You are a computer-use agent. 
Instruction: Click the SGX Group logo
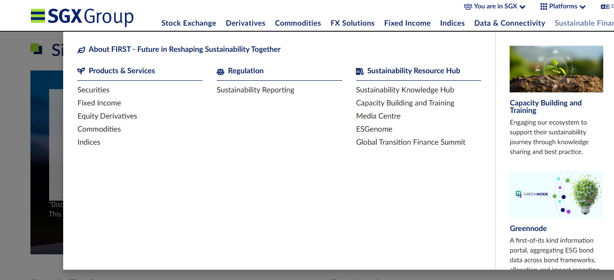click(82, 16)
